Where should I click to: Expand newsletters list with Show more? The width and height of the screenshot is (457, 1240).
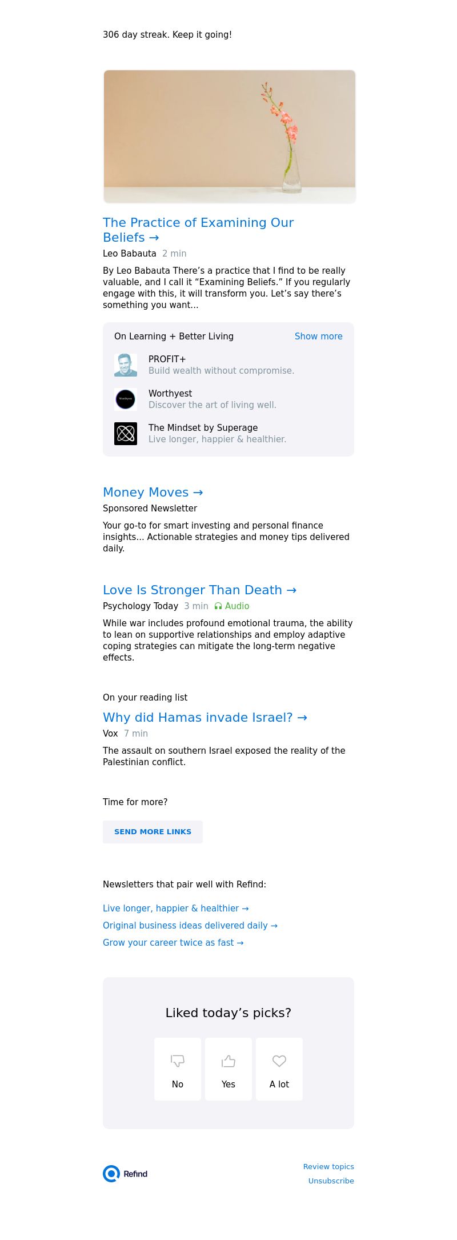click(x=319, y=337)
